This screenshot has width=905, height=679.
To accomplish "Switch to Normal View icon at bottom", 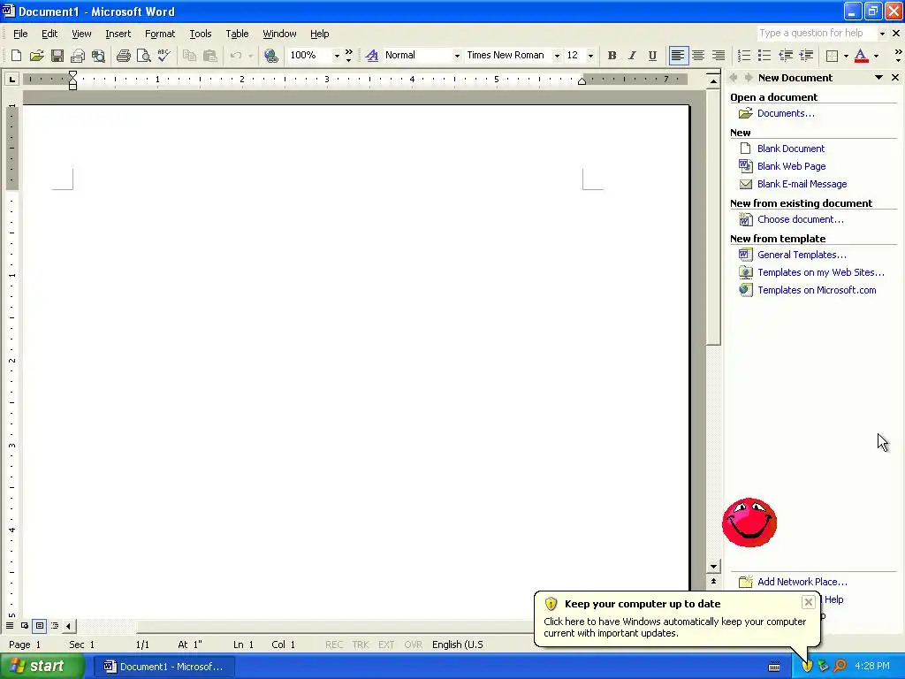I will pyautogui.click(x=10, y=625).
